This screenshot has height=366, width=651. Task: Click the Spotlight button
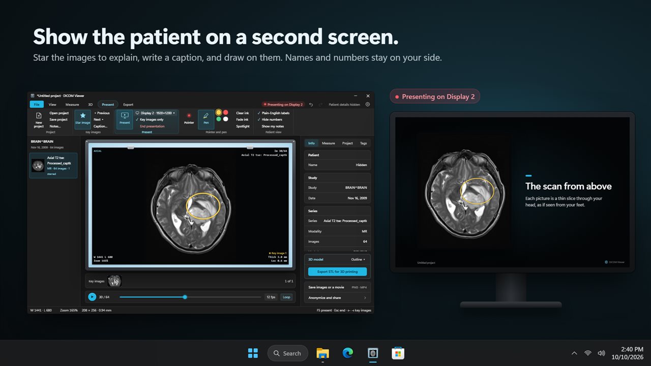click(x=243, y=126)
